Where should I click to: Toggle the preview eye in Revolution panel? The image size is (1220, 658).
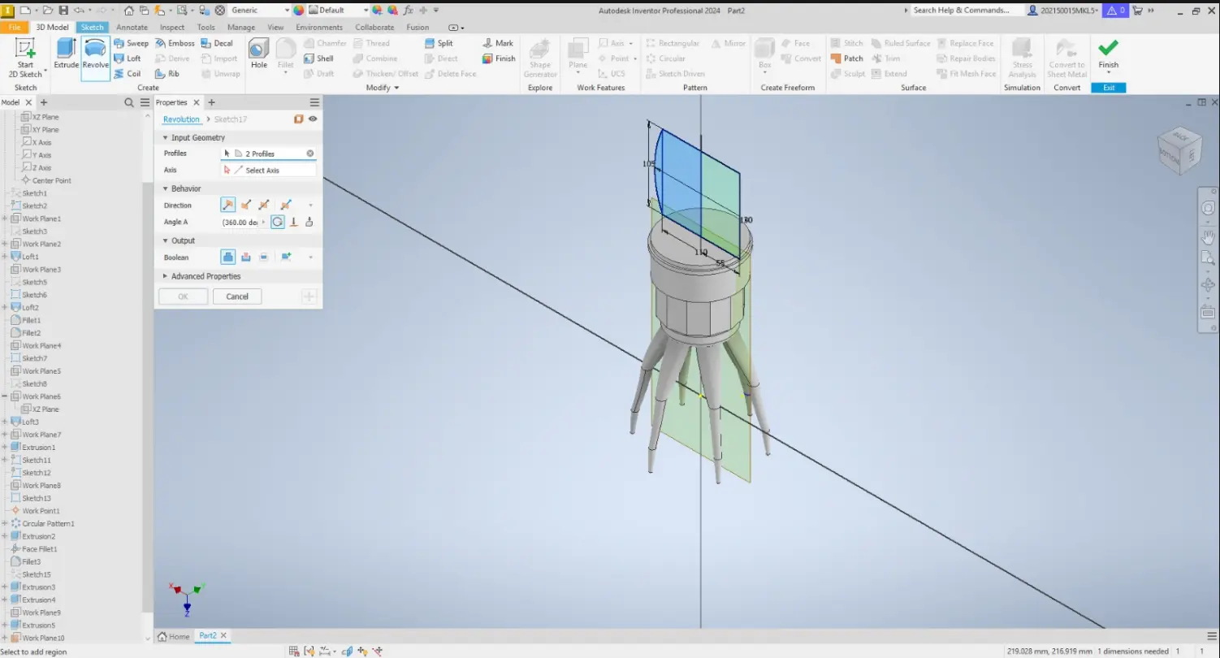point(311,119)
